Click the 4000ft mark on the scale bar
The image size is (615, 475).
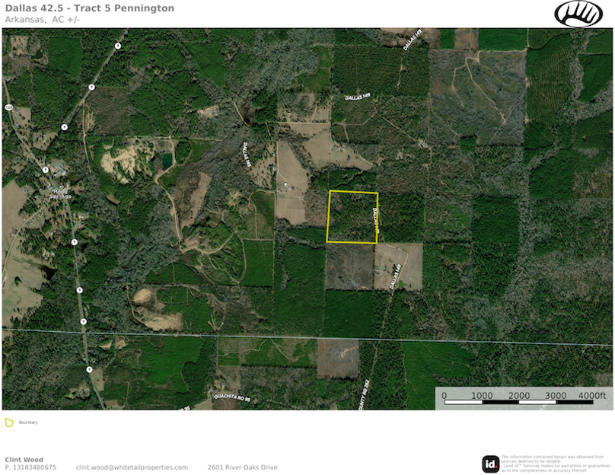click(x=594, y=397)
